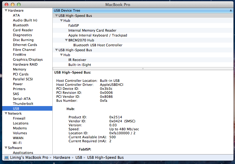Select Thunderbolt in the hardware list
Screen dimensions: 235x164
click(23, 104)
